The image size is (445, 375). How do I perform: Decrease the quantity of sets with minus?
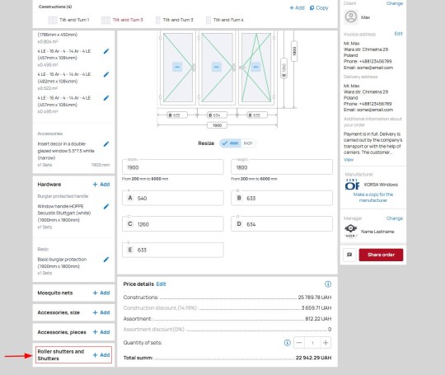pos(299,343)
